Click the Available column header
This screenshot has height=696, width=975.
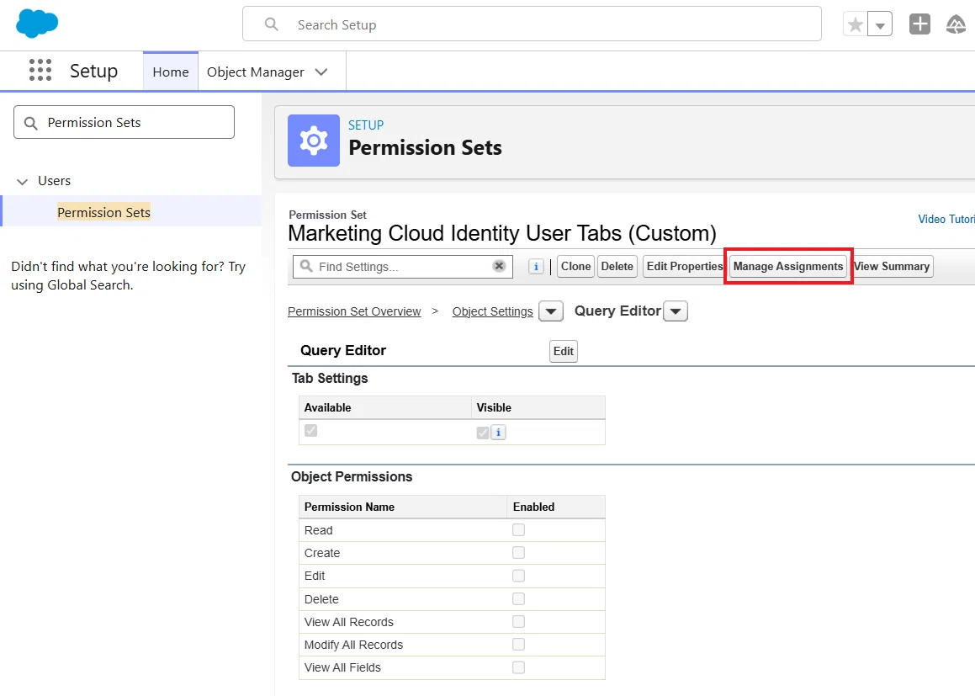pos(328,407)
